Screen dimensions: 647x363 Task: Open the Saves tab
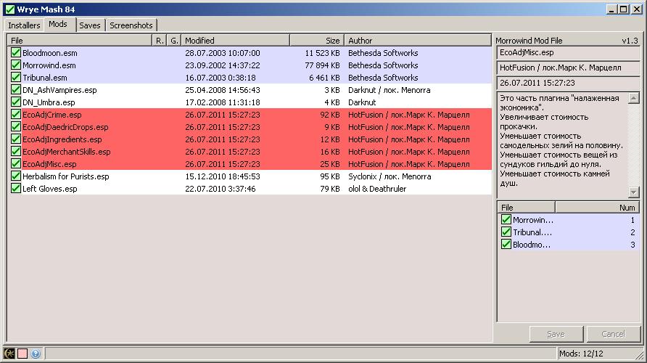(x=90, y=25)
